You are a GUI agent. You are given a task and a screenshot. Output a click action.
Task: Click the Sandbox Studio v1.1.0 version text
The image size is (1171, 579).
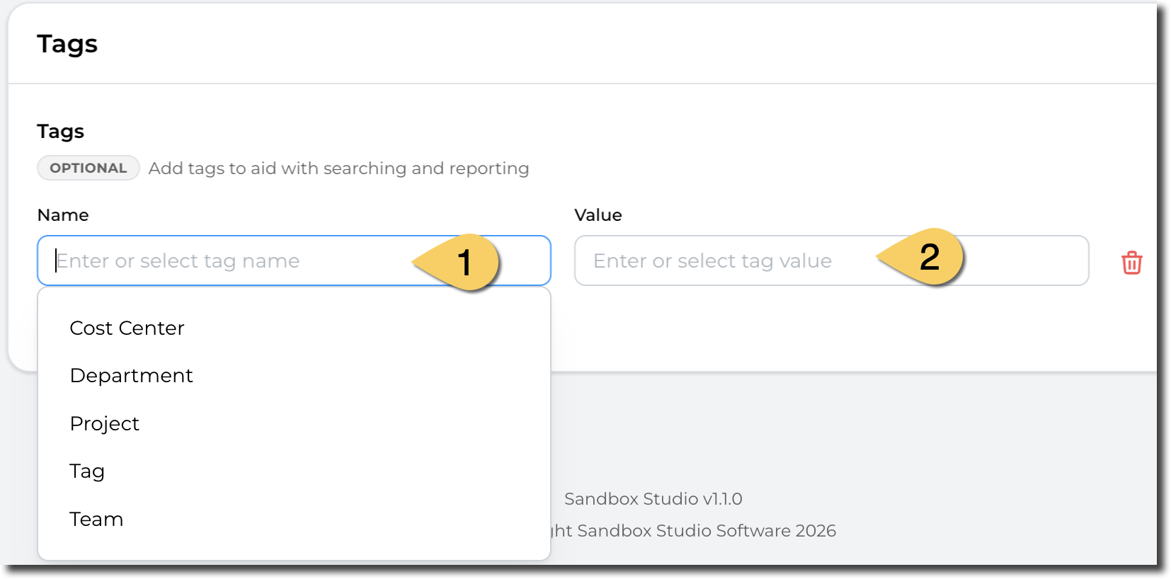coord(653,499)
